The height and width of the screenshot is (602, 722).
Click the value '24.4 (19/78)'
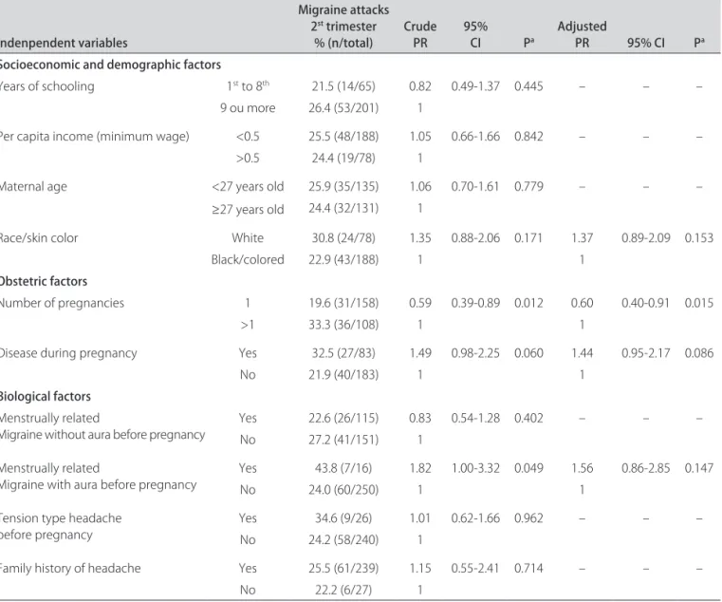tap(343, 159)
